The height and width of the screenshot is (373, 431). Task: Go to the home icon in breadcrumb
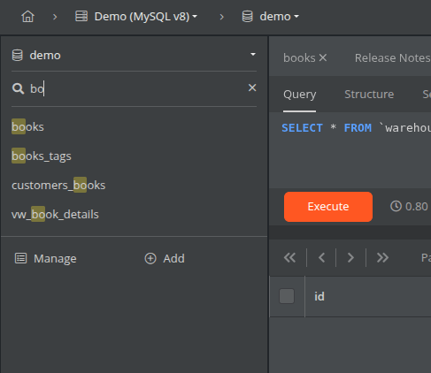[x=27, y=17]
